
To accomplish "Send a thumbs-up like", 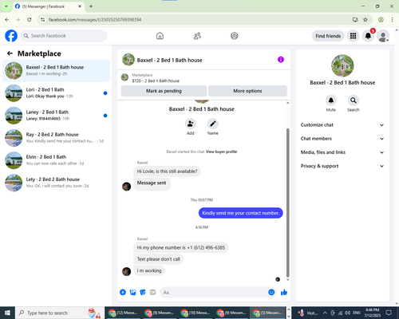I will pyautogui.click(x=284, y=293).
